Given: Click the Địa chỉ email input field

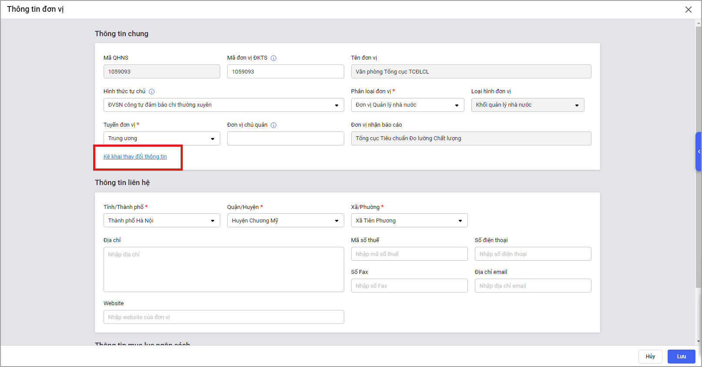Looking at the screenshot, I should [x=533, y=286].
